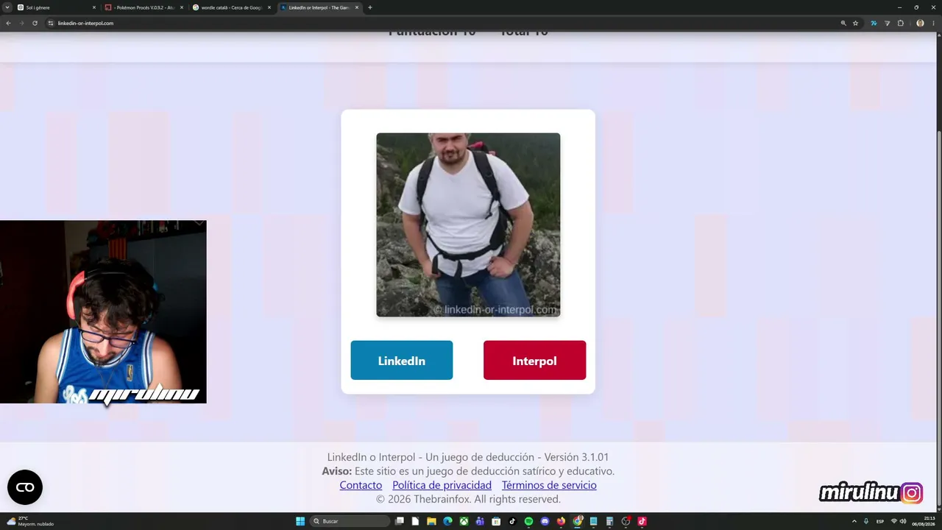Open File Explorer from the taskbar

pyautogui.click(x=432, y=521)
